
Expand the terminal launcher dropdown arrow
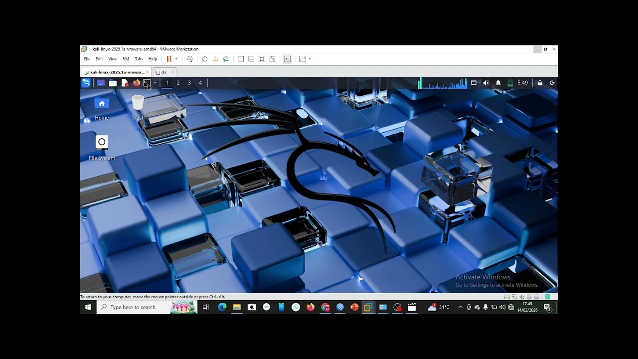[x=155, y=83]
